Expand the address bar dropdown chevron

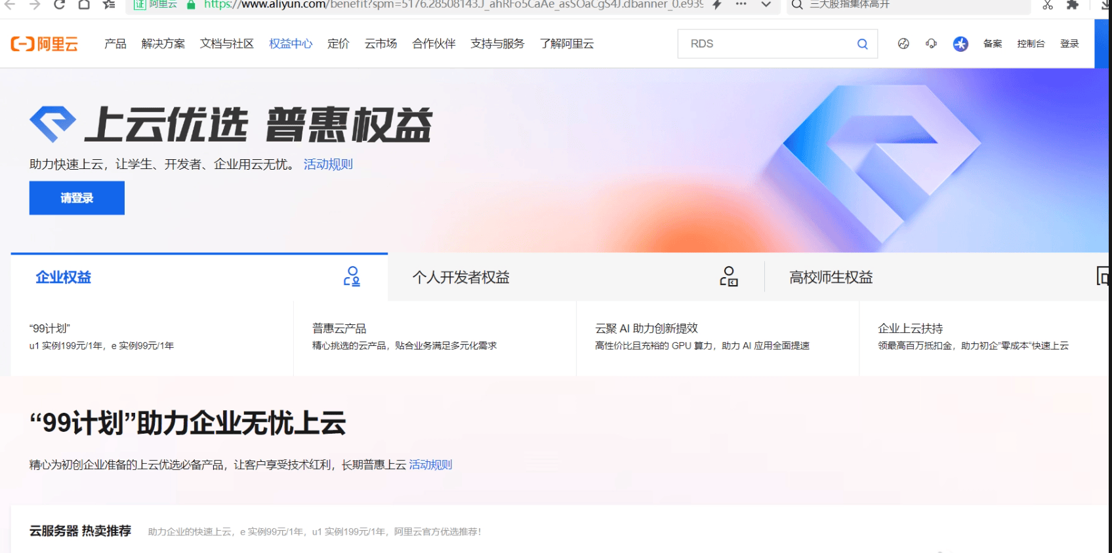(766, 5)
